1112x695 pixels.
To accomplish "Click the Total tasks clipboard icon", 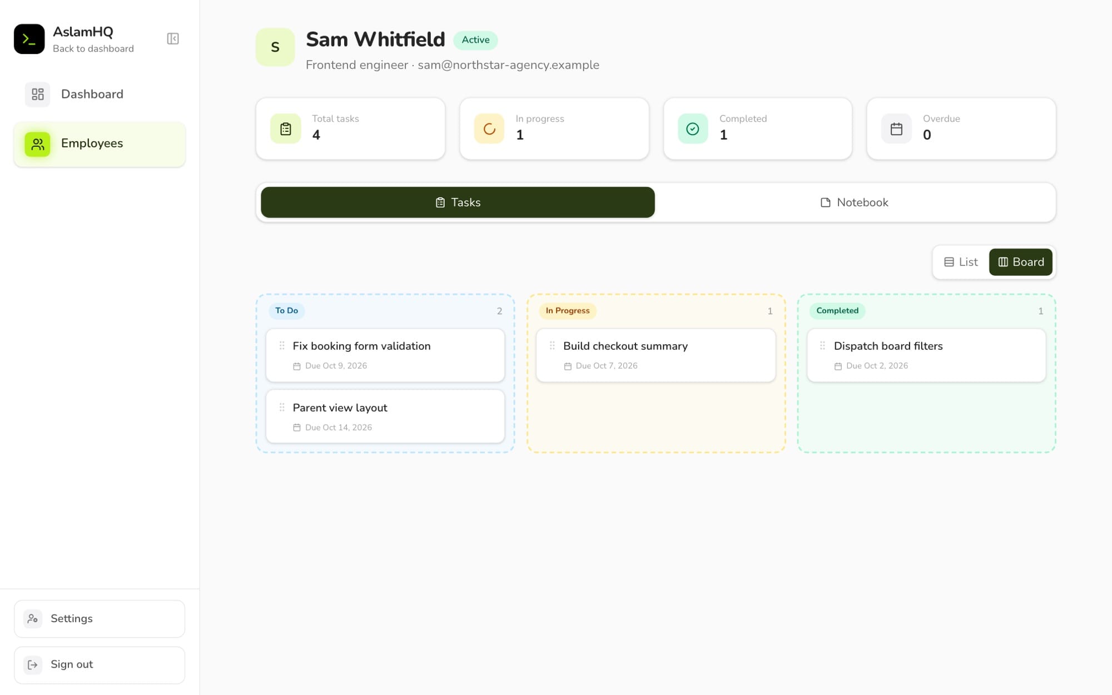I will 286,129.
